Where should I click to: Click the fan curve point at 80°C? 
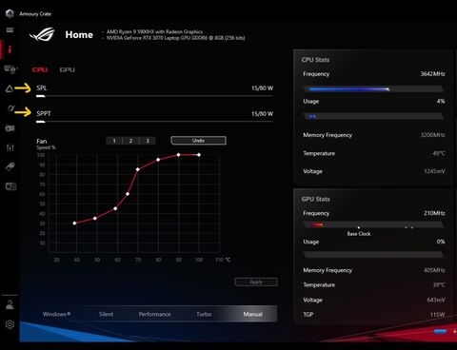tap(158, 160)
